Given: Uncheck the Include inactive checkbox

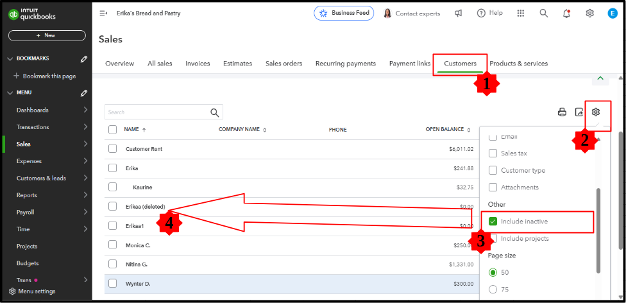Looking at the screenshot, I should (x=493, y=221).
